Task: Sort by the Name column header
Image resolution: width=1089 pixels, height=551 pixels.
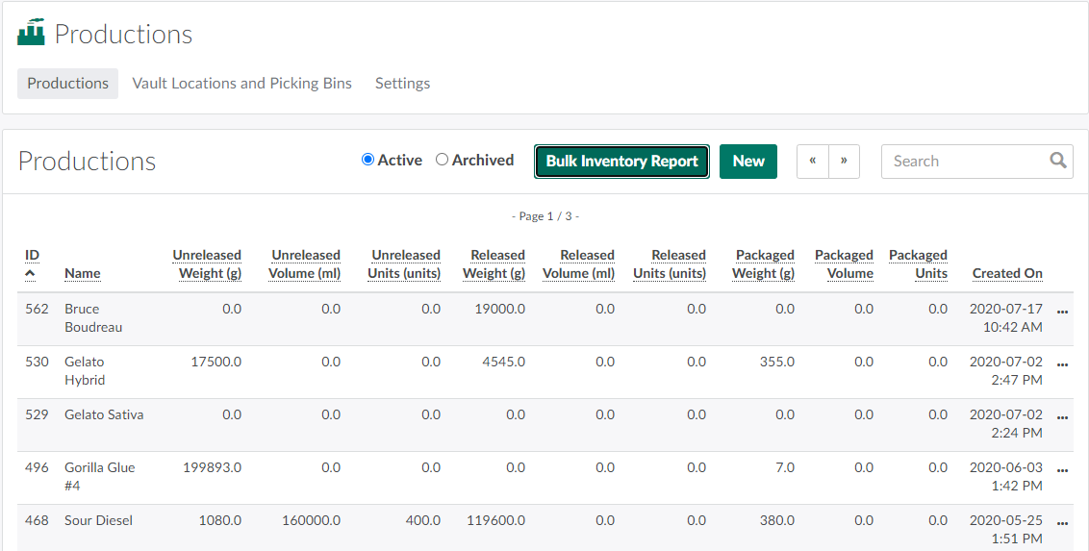Action: [x=83, y=273]
